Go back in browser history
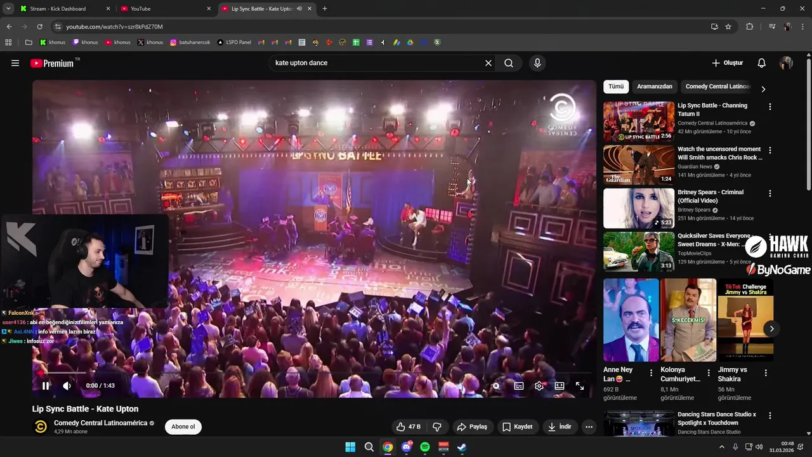Image resolution: width=812 pixels, height=457 pixels. click(9, 27)
